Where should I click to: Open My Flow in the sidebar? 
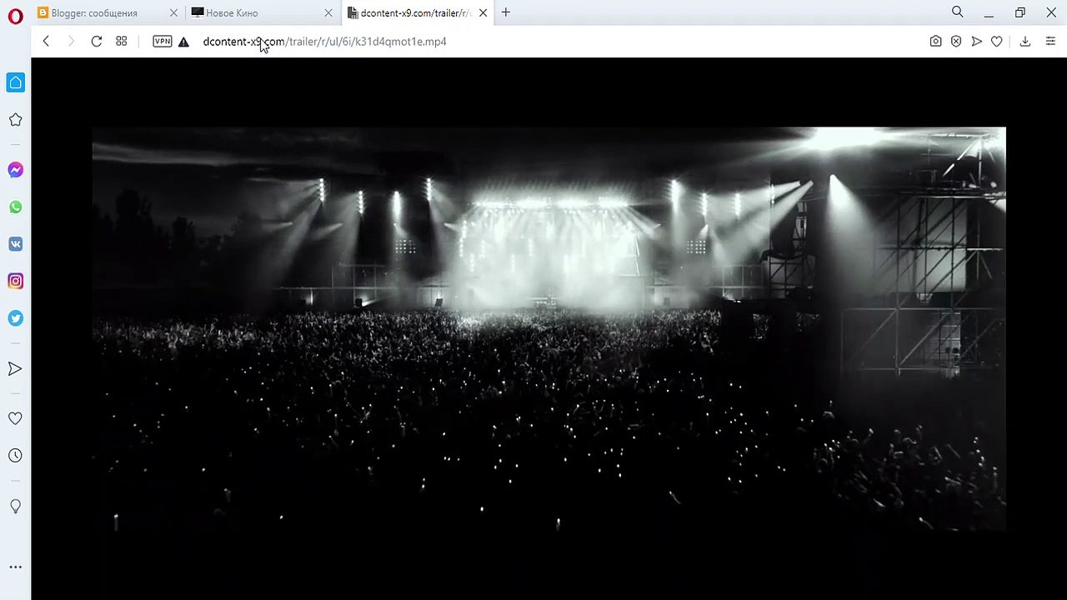(x=16, y=368)
